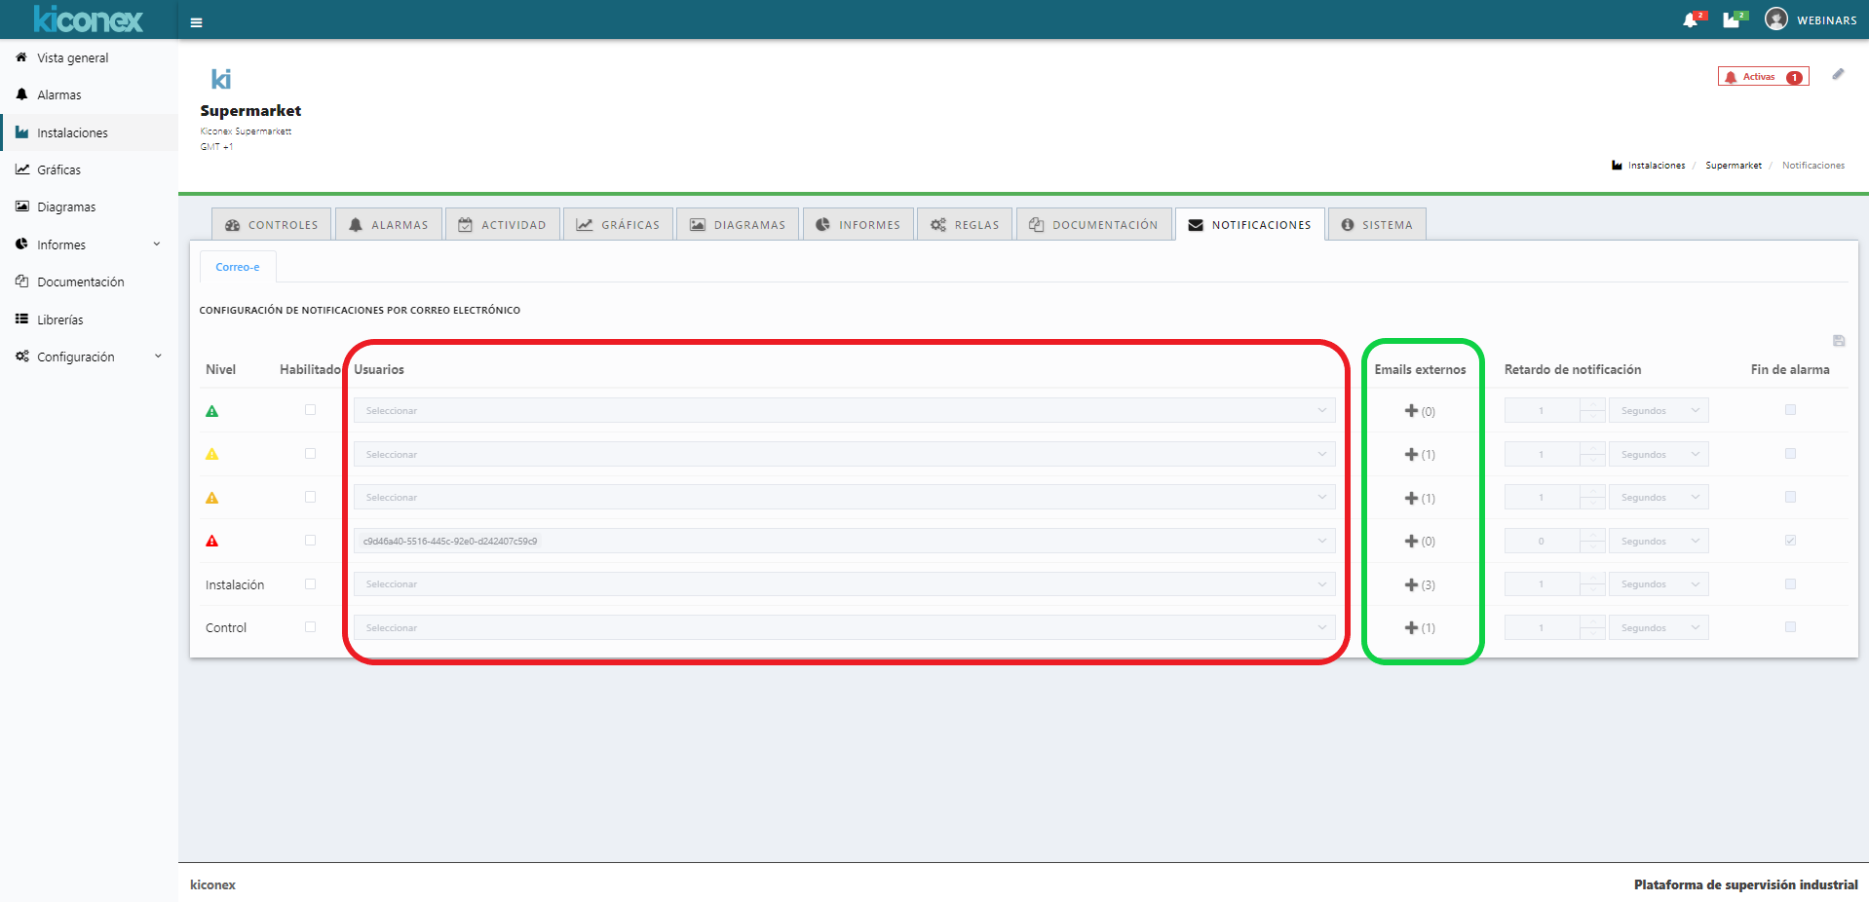Switch to the REGLAS tab
The height and width of the screenshot is (902, 1869).
[x=965, y=225]
